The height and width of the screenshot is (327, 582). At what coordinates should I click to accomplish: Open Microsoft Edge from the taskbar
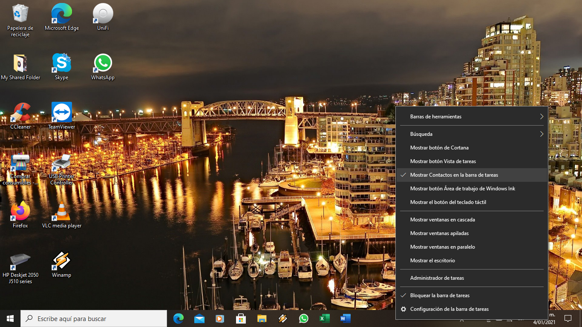(179, 318)
